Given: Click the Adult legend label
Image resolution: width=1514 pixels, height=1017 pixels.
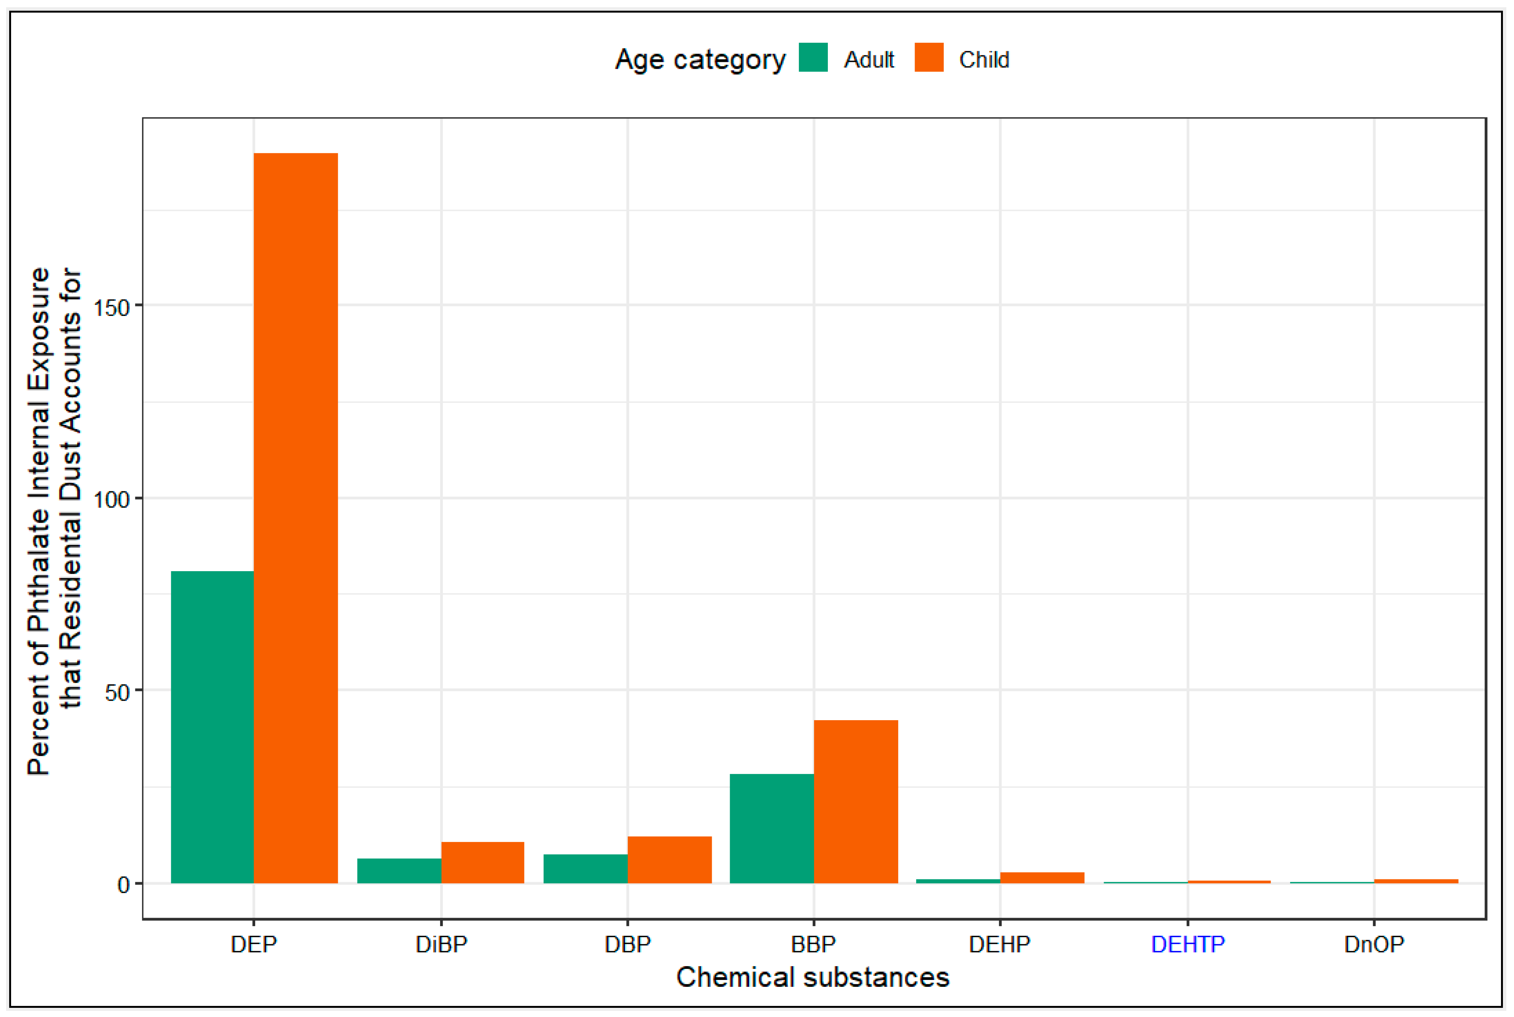Looking at the screenshot, I should click(868, 60).
